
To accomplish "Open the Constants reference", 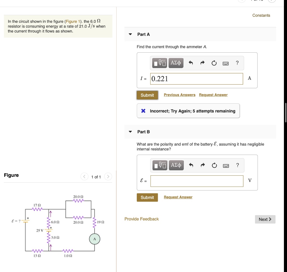I will tap(261, 15).
